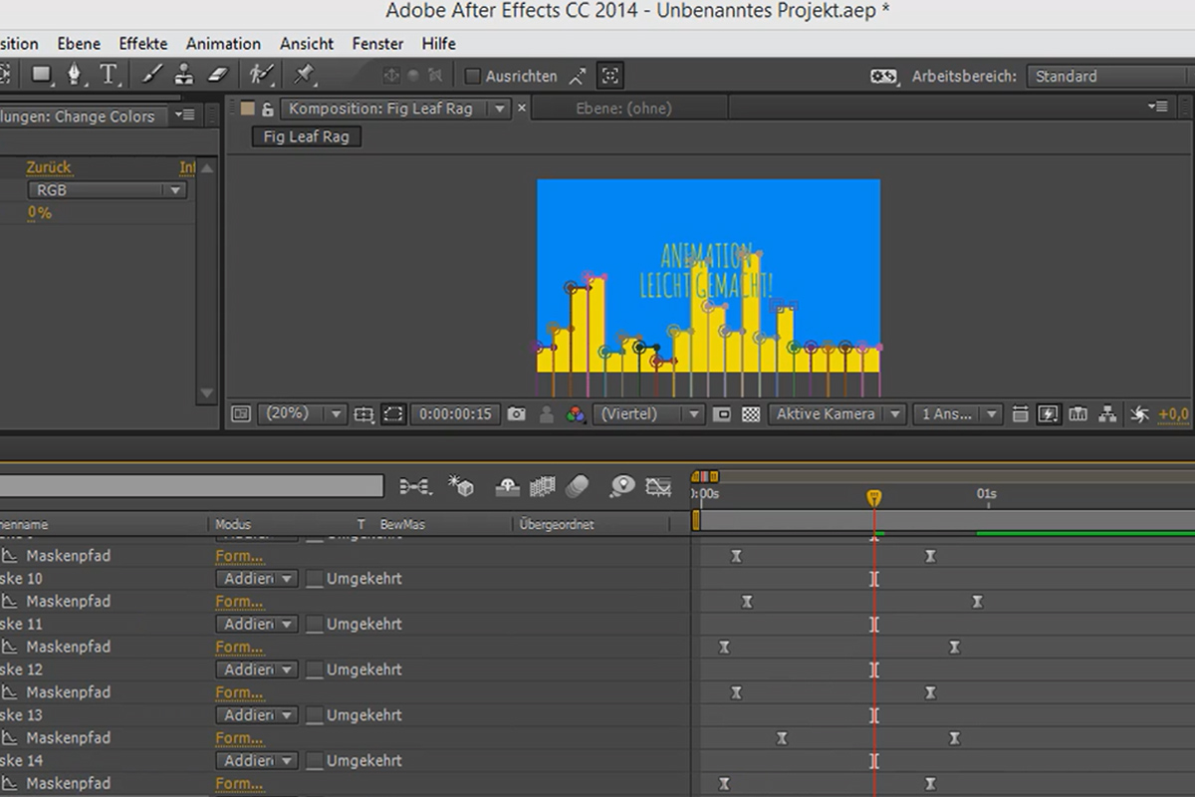The height and width of the screenshot is (797, 1195).
Task: Click the +0,0 exposure value
Action: click(1173, 414)
